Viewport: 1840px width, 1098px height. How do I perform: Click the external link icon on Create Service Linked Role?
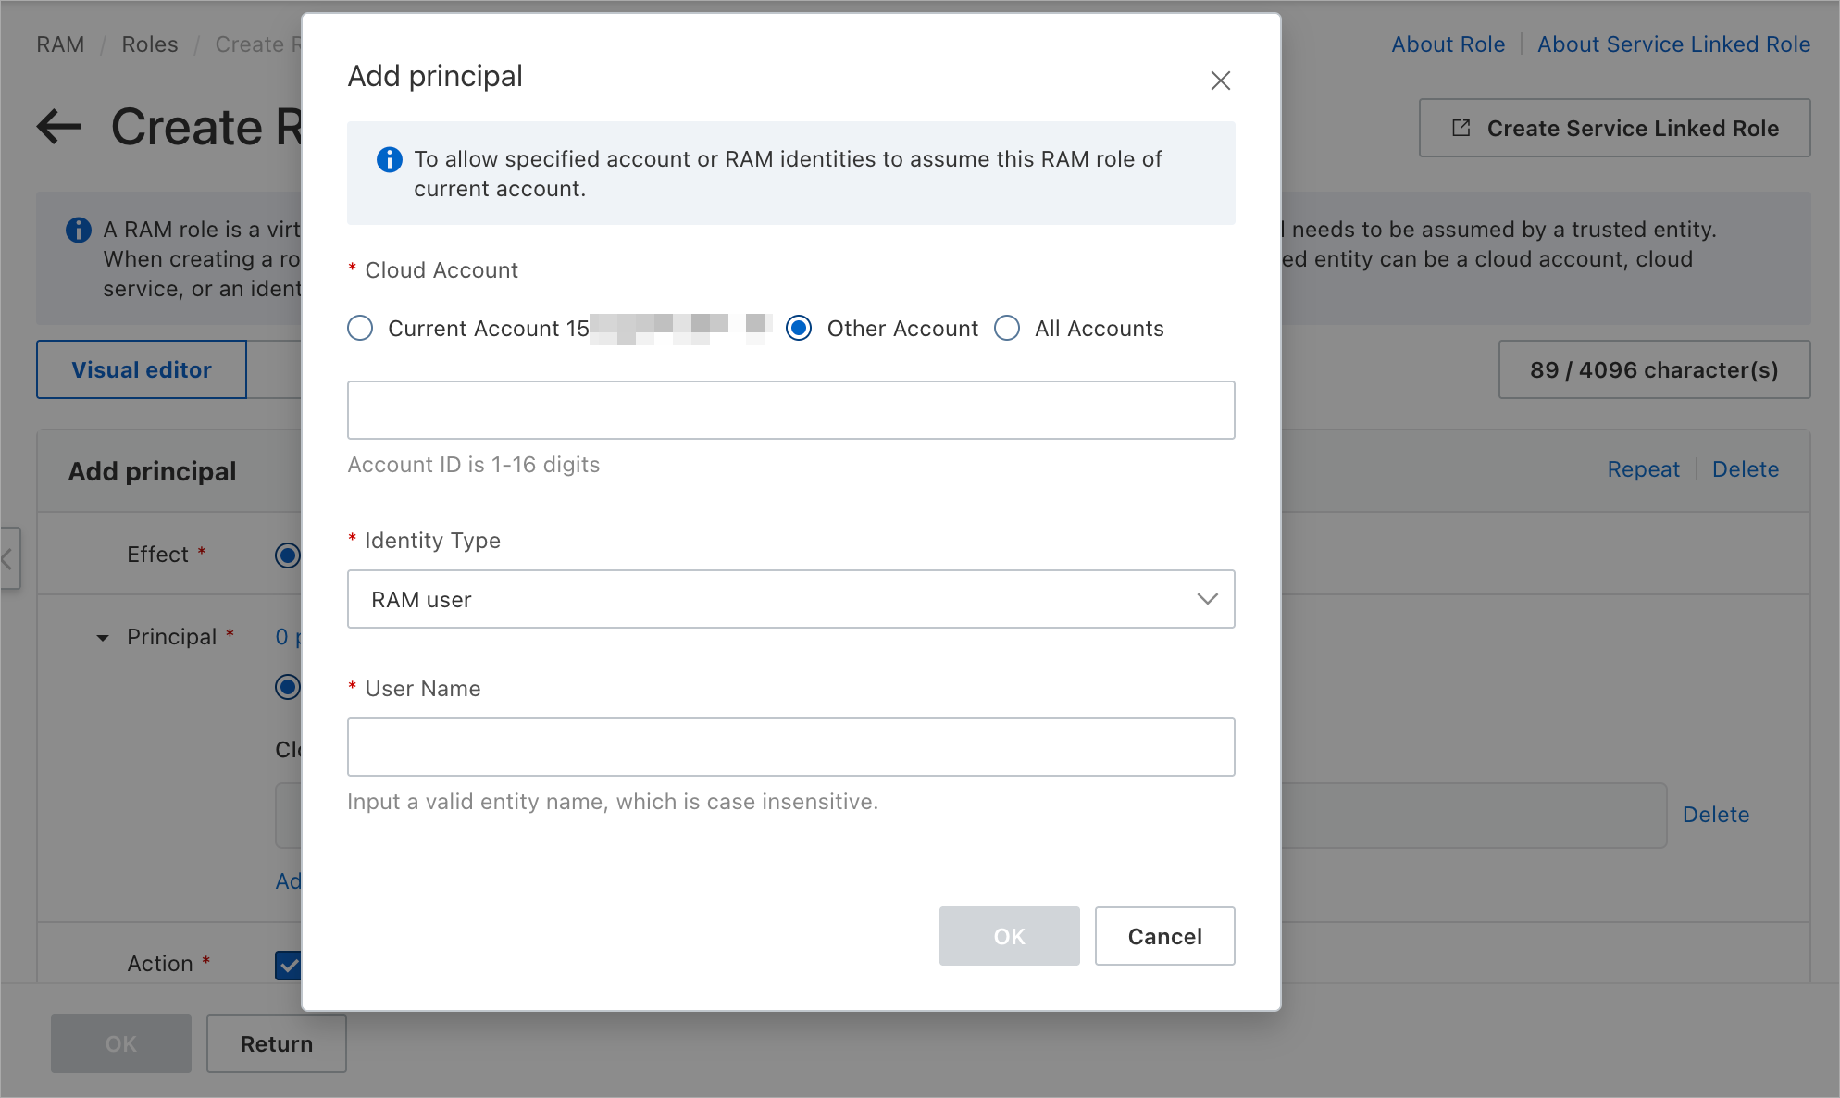[1461, 128]
